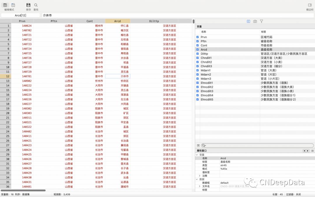The width and height of the screenshot is (315, 197).
Task: Click the cell value field showing 介休市
Action: [178, 15]
